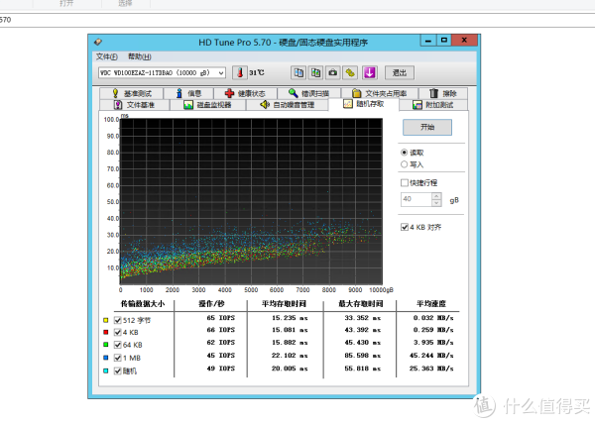Toggle the 4 KB 对齐 checkbox
The width and height of the screenshot is (595, 423).
click(x=405, y=227)
